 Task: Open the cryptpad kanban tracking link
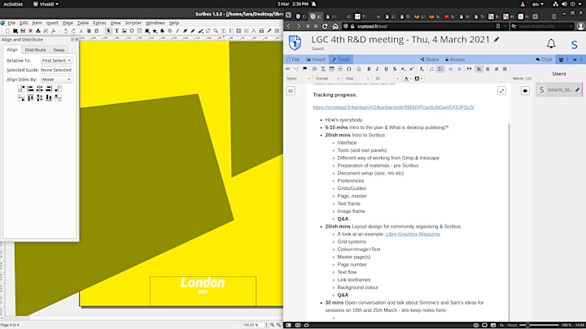[394, 107]
